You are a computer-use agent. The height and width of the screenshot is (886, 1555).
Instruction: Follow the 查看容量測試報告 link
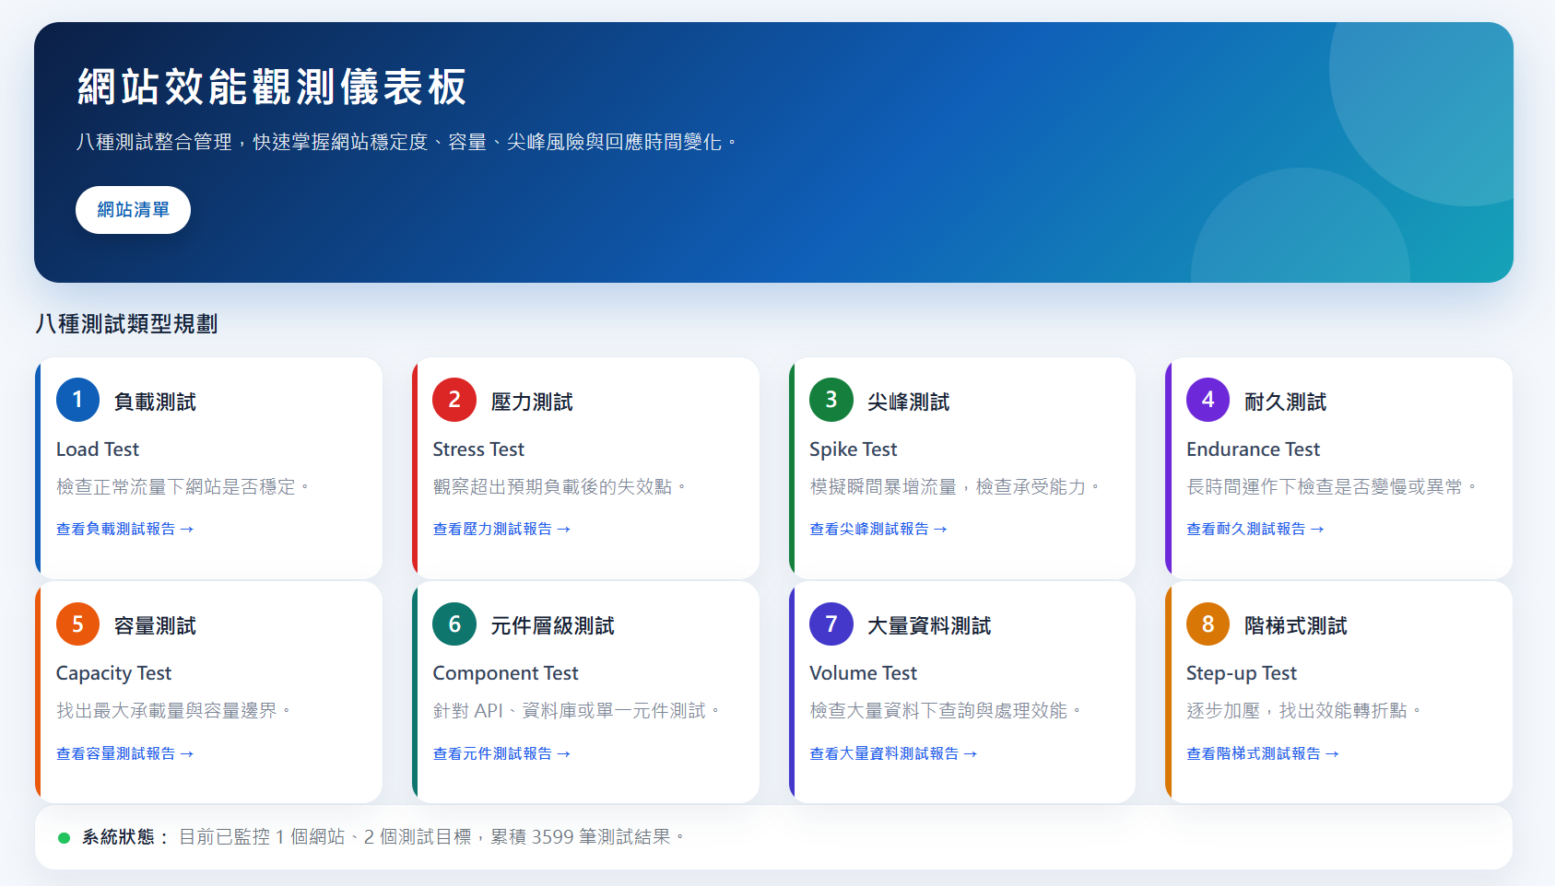[x=125, y=753]
